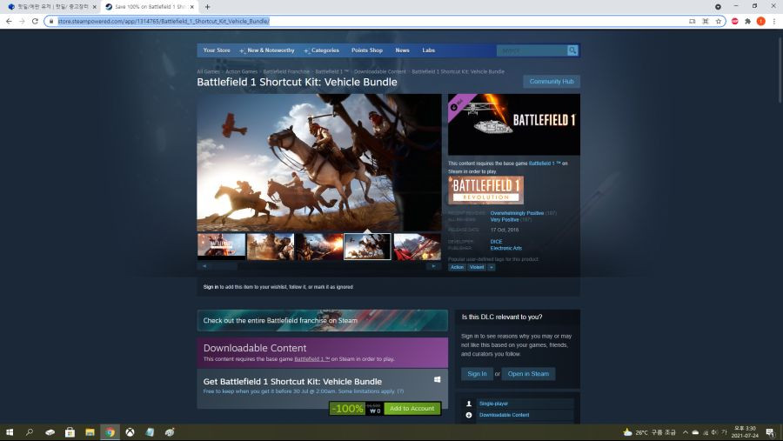Screen dimensions: 783x441
Task: Select the fifth red plane thumbnail
Action: tap(417, 246)
